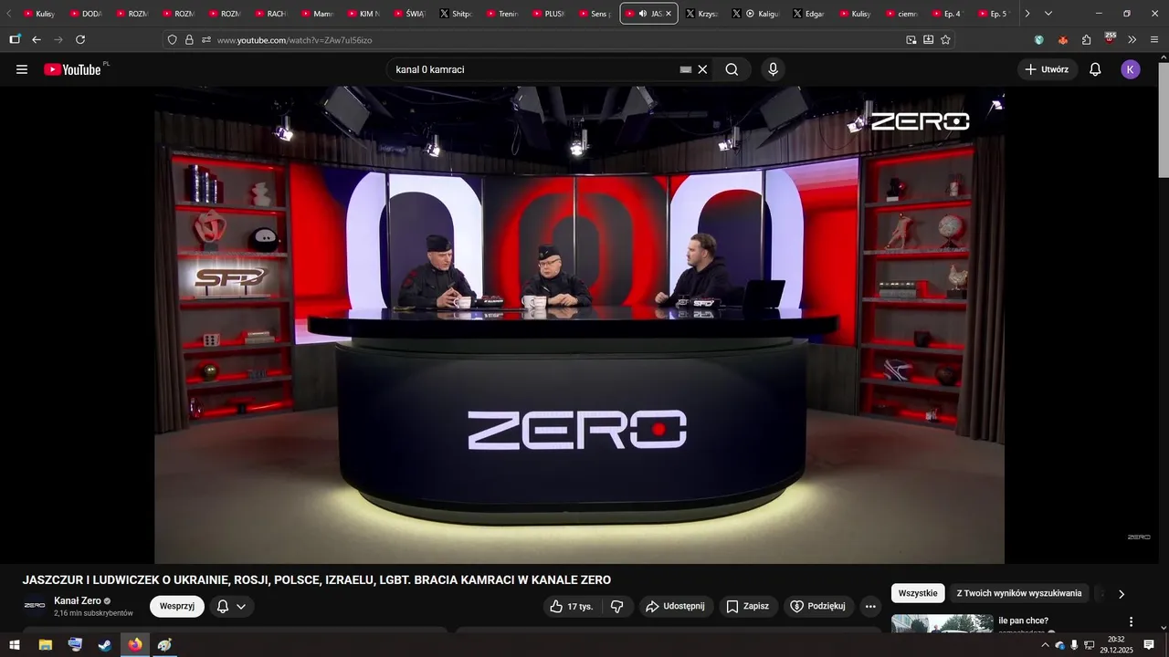This screenshot has height=657, width=1169.
Task: Show more toolbar tools overflow chevron
Action: click(x=1132, y=40)
